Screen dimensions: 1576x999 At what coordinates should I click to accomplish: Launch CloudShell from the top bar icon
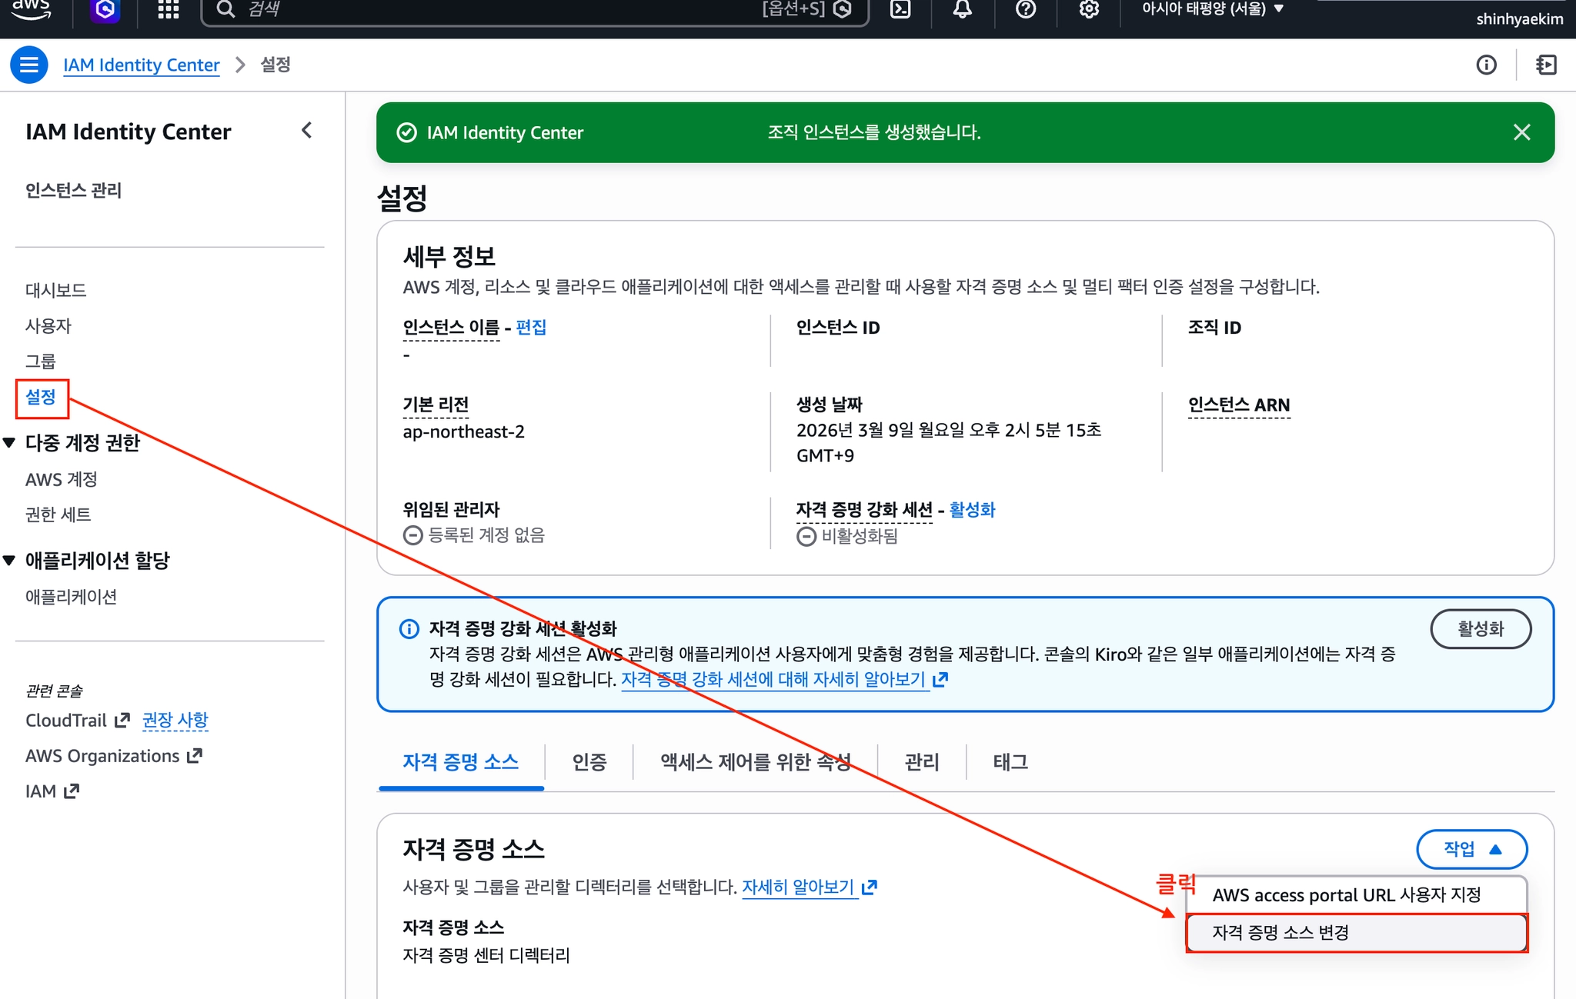900,9
